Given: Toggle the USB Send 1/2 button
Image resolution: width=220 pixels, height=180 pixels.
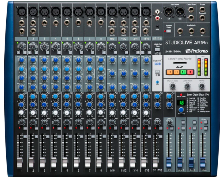Looking at the screenshot, I should 206,122.
